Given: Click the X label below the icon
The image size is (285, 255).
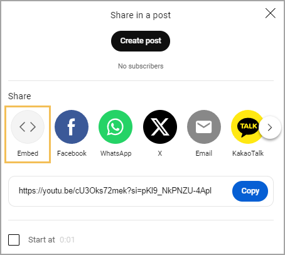Looking at the screenshot, I should 160,153.
